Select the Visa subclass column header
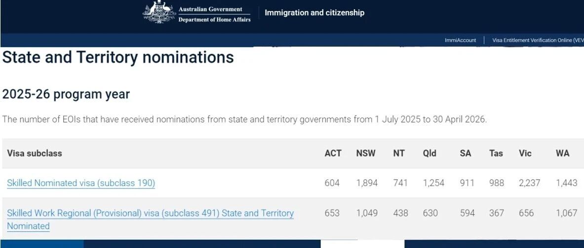 34,153
